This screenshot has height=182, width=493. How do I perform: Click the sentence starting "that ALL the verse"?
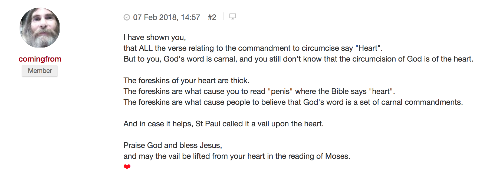[253, 48]
